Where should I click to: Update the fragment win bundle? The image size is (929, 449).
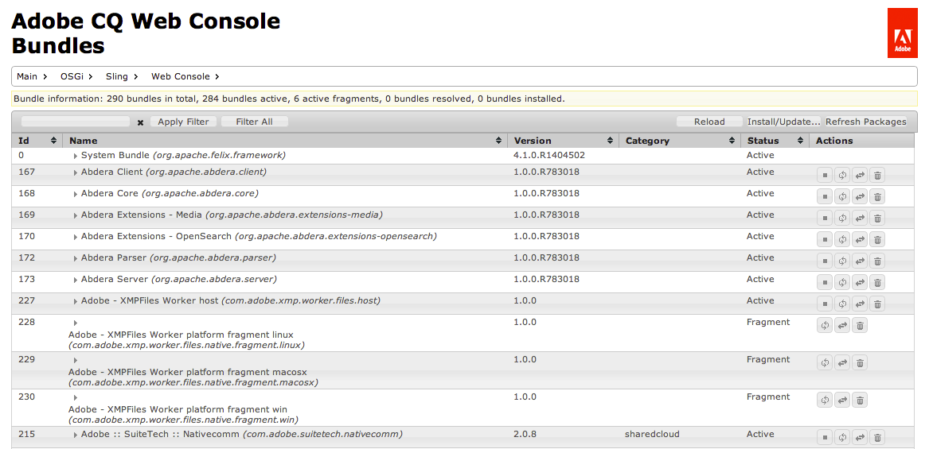[842, 400]
